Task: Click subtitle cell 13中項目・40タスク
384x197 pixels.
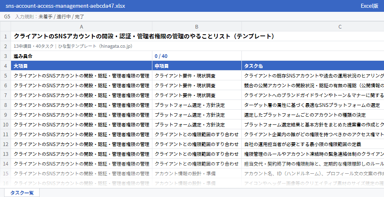Action: click(x=197, y=46)
